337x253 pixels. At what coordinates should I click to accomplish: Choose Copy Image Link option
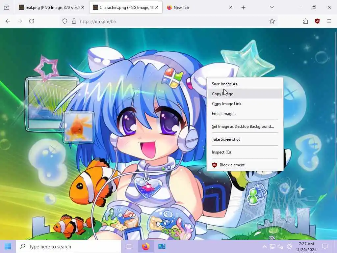point(245,104)
